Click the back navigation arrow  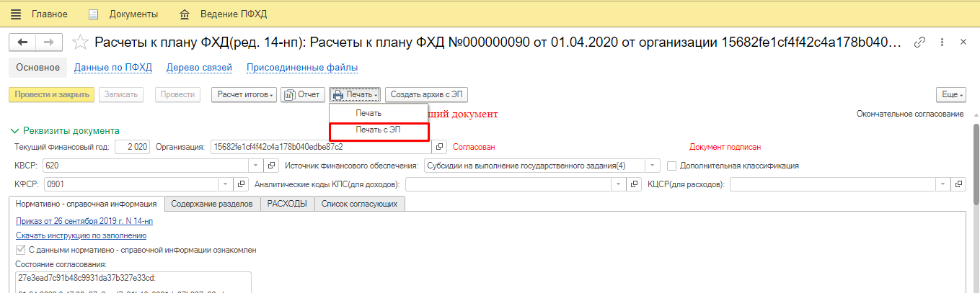22,42
